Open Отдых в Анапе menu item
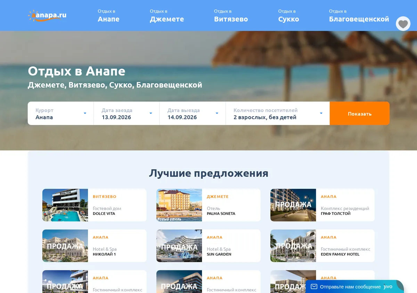The image size is (417, 293). coord(108,16)
